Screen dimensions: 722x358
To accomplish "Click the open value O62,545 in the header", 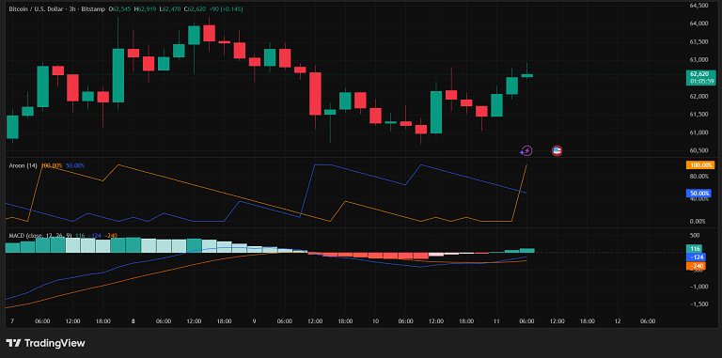I will tap(118, 9).
